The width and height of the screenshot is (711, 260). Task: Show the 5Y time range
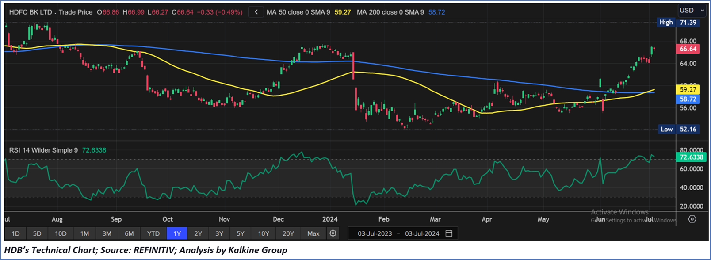pos(240,233)
